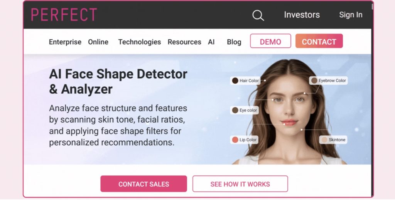Image resolution: width=395 pixels, height=200 pixels.
Task: Click SEE HOW IT WORKS button
Action: (240, 184)
